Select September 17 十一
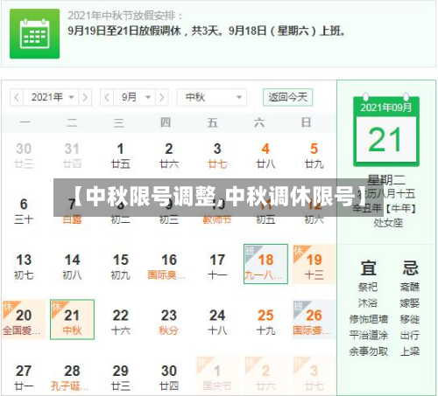This screenshot has height=396, width=438. point(217,267)
